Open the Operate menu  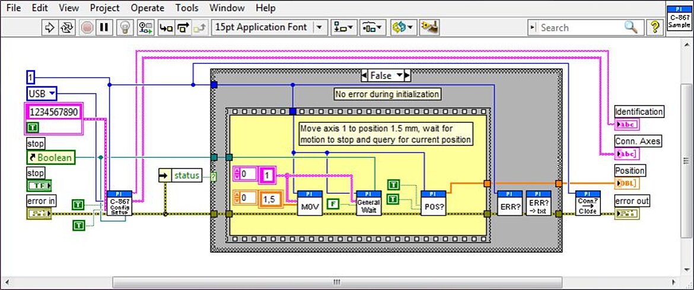[147, 8]
